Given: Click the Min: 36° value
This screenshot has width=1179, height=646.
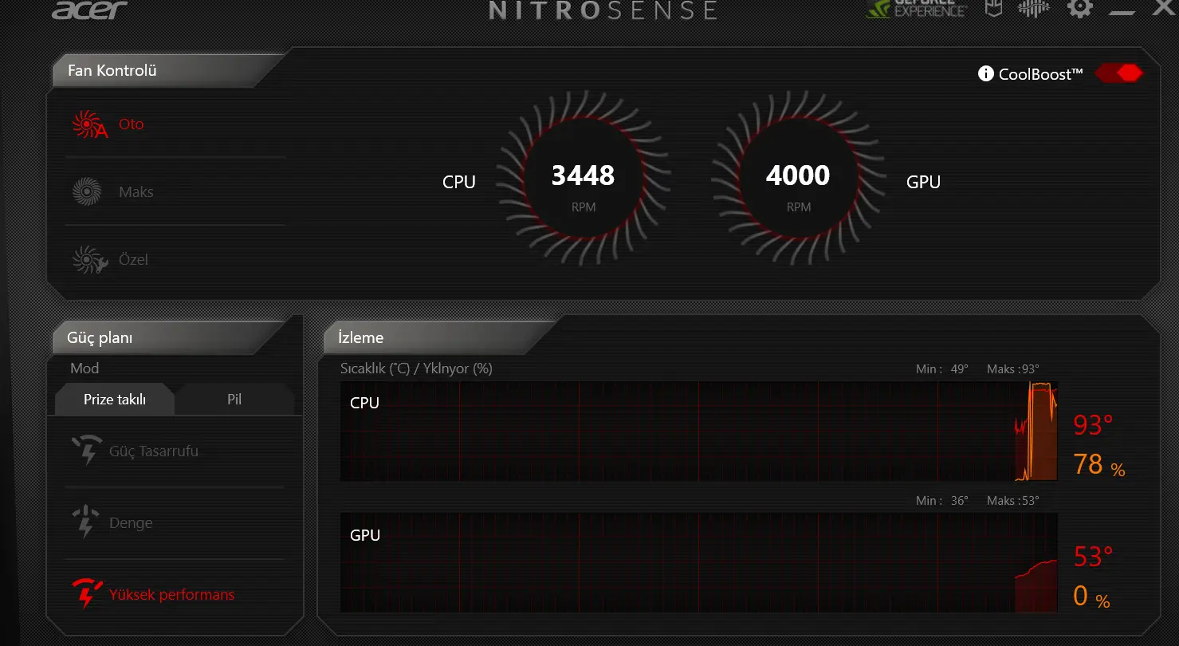Looking at the screenshot, I should (x=942, y=501).
